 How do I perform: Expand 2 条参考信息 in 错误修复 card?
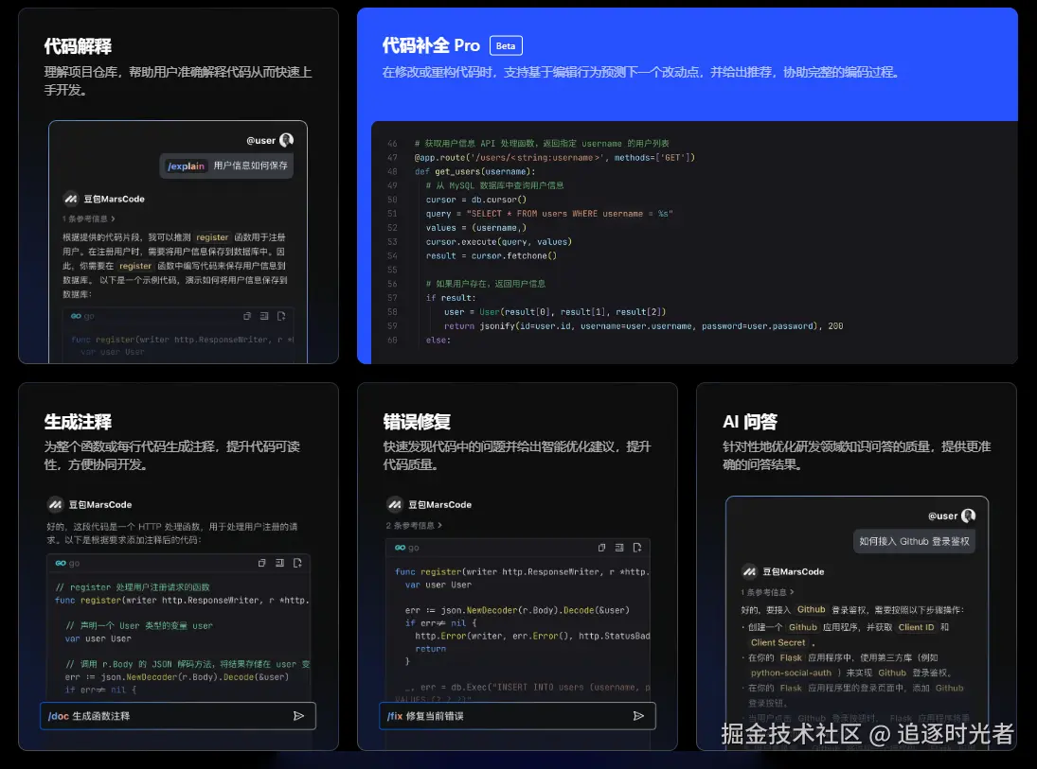414,526
